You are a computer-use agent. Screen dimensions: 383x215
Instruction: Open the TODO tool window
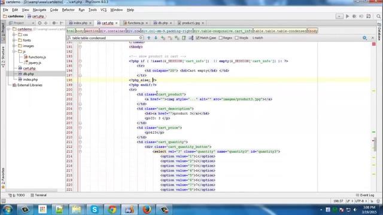pos(17,195)
